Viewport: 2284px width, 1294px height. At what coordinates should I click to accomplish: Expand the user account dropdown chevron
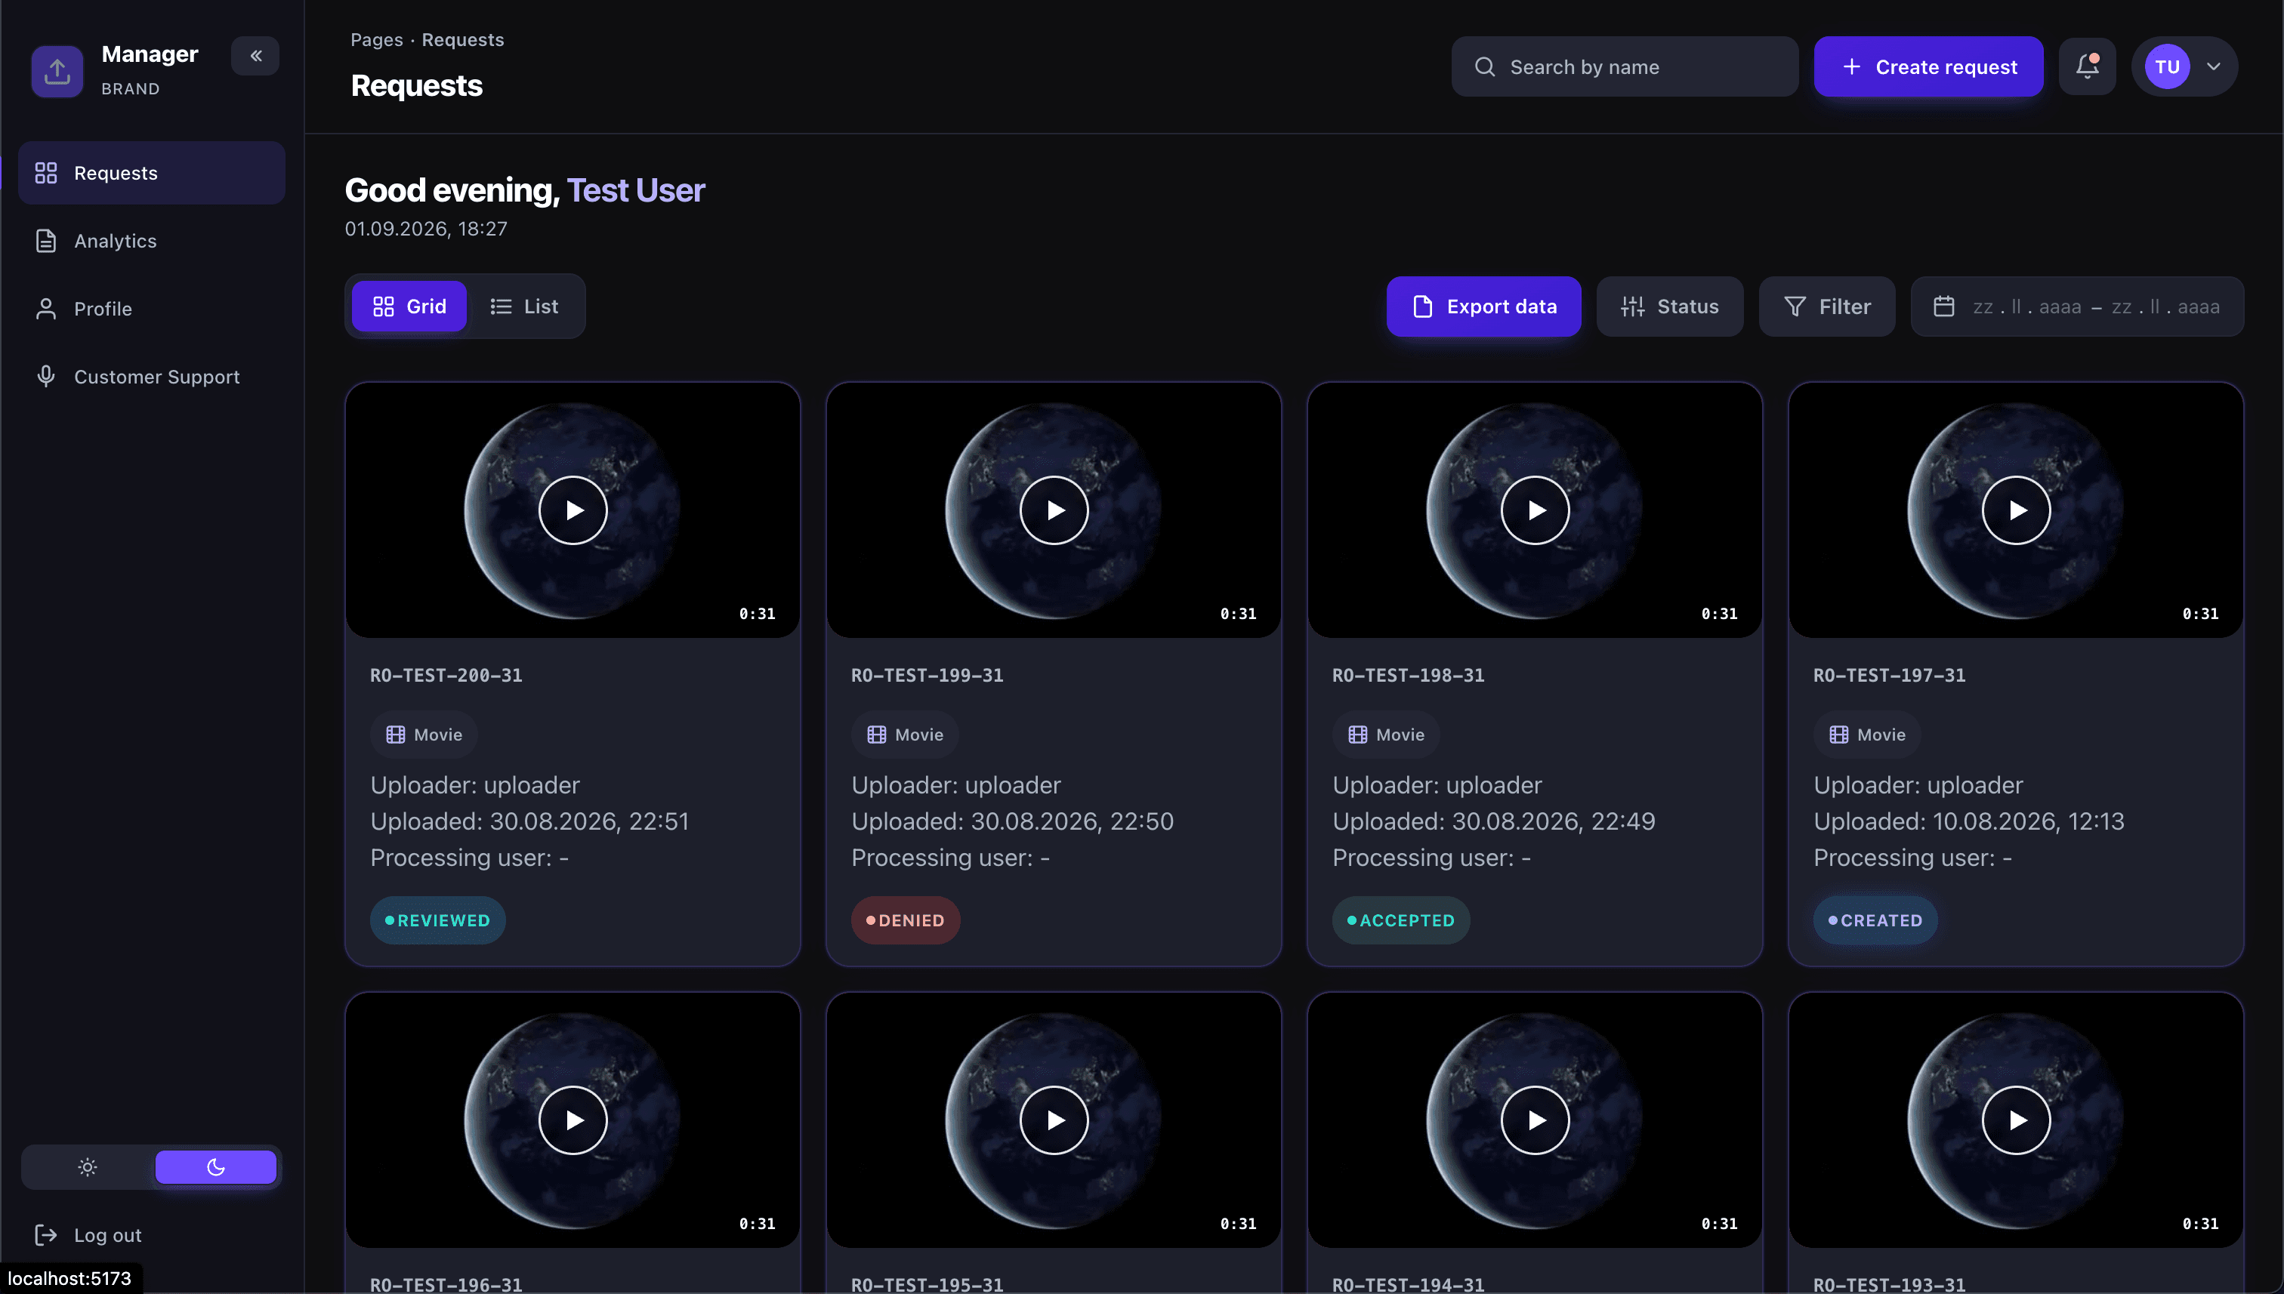coord(2214,66)
